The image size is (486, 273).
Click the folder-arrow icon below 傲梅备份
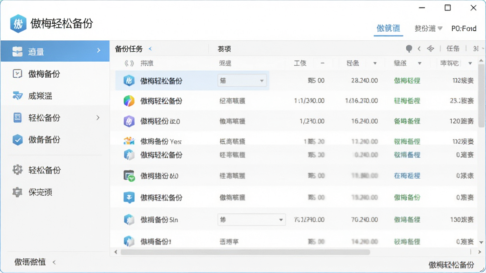tap(18, 96)
